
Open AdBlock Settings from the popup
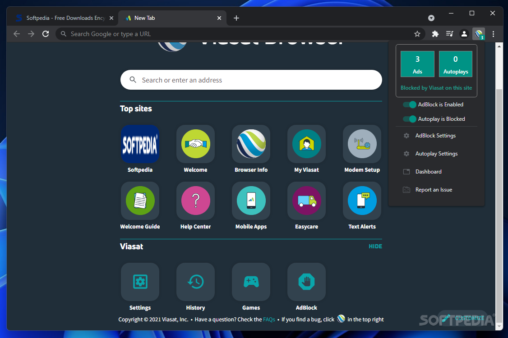[436, 136]
